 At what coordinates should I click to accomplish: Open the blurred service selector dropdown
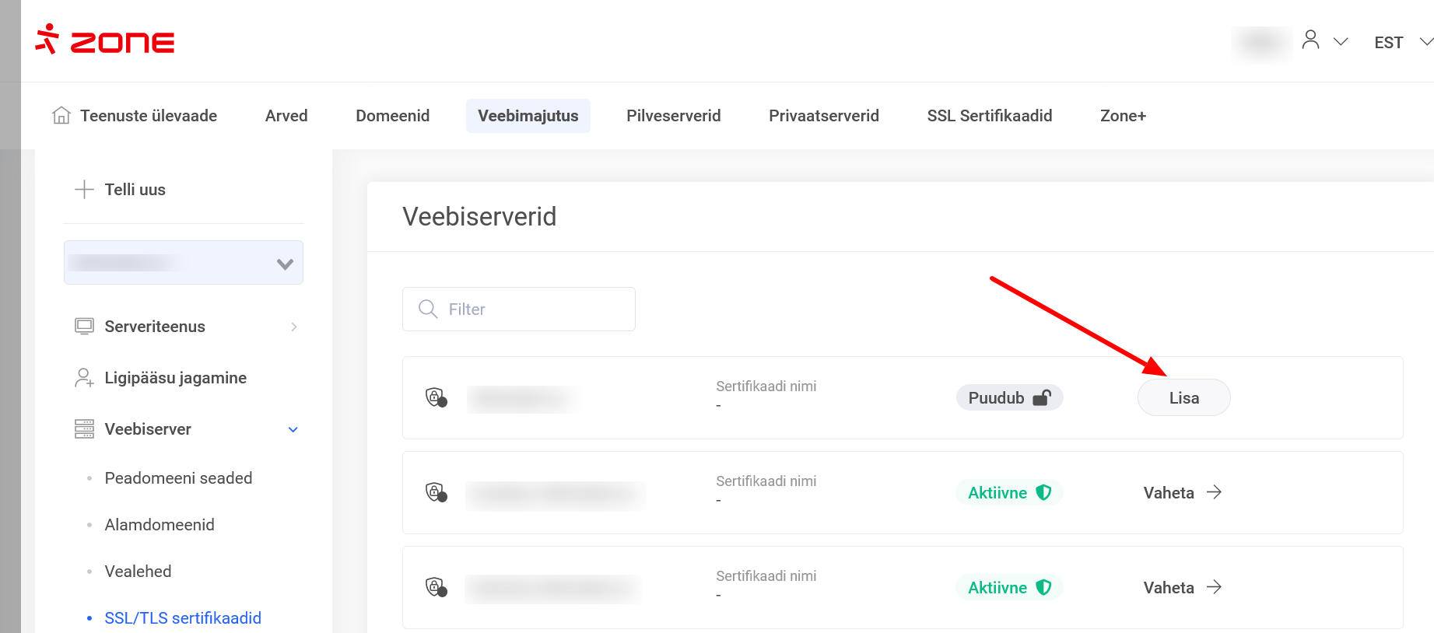184,263
